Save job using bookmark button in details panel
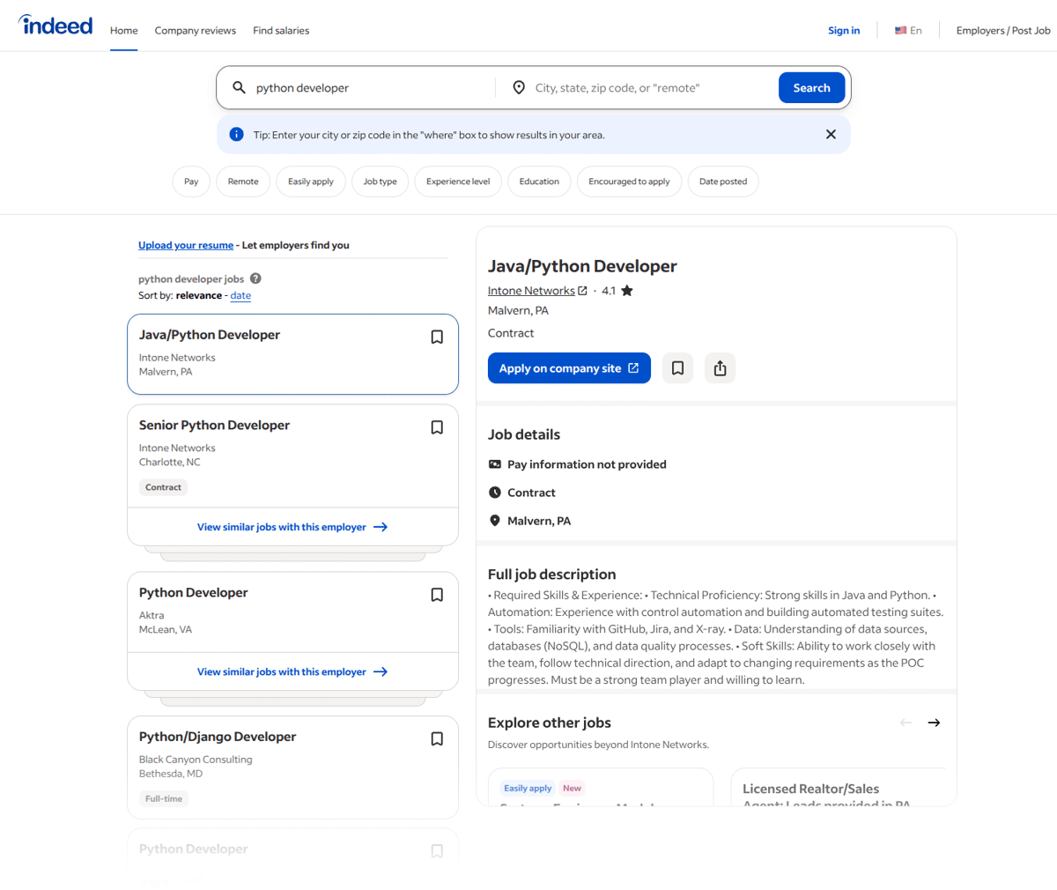 pyautogui.click(x=677, y=368)
